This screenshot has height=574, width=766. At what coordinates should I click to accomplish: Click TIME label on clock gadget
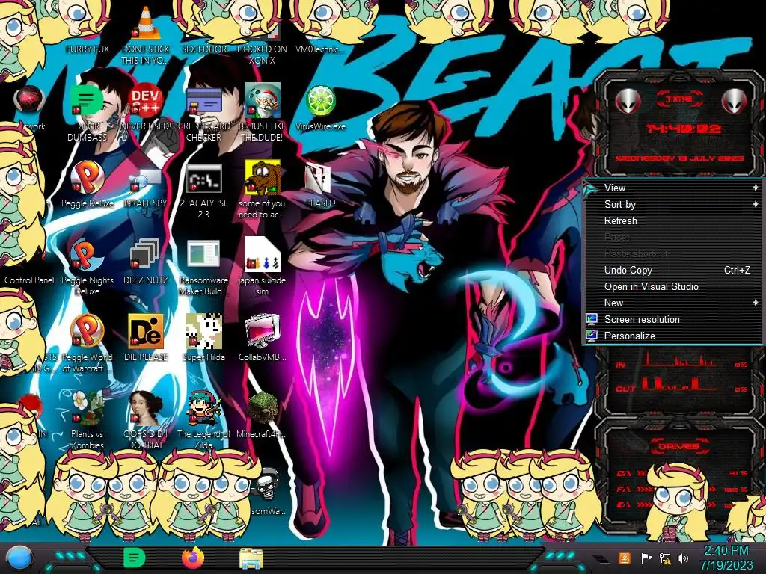(x=679, y=99)
